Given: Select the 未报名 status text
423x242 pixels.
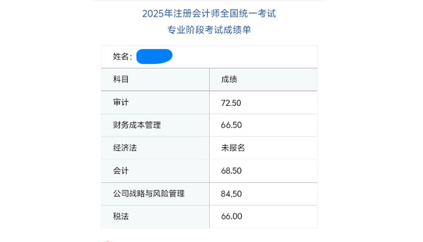Looking at the screenshot, I should (x=233, y=148).
